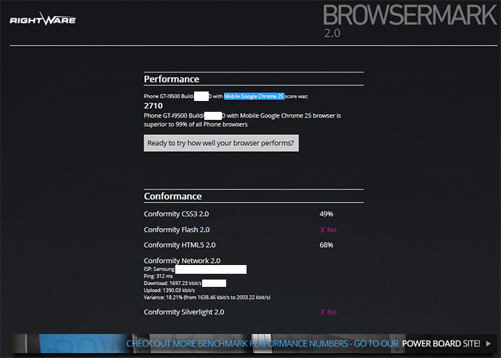Viewport: 501px width, 358px height.
Task: Click the red X beside Conformity Silverlight
Action: pyautogui.click(x=322, y=312)
